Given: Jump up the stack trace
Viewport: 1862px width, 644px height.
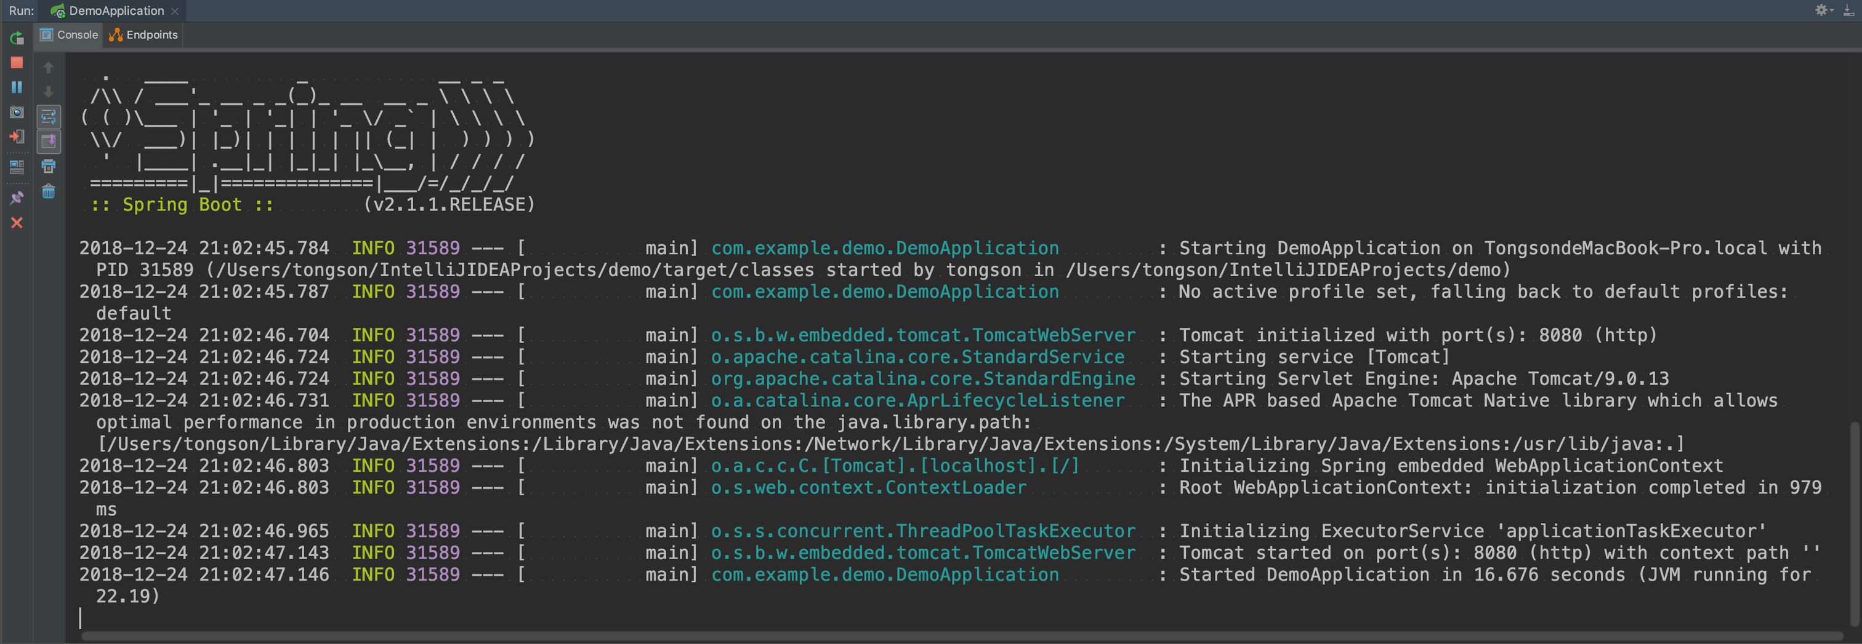Looking at the screenshot, I should pos(49,67).
